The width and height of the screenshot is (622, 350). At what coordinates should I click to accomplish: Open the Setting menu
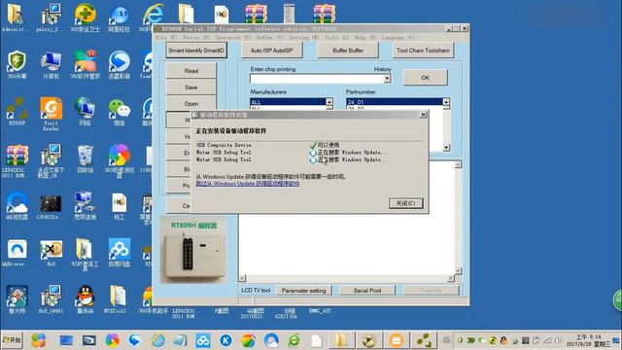tap(304, 37)
